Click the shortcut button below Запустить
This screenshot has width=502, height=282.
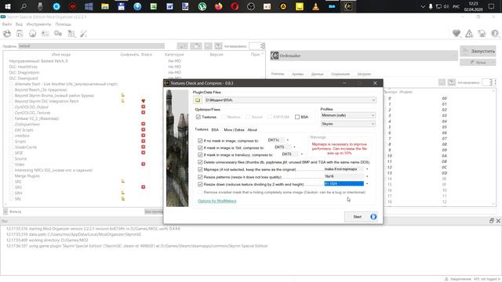coord(478,63)
